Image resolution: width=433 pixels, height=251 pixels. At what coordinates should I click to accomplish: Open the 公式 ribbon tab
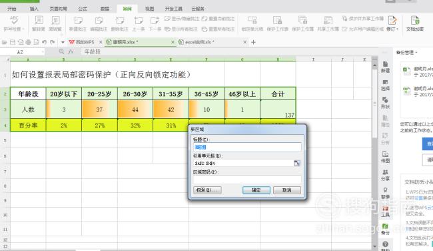(83, 9)
